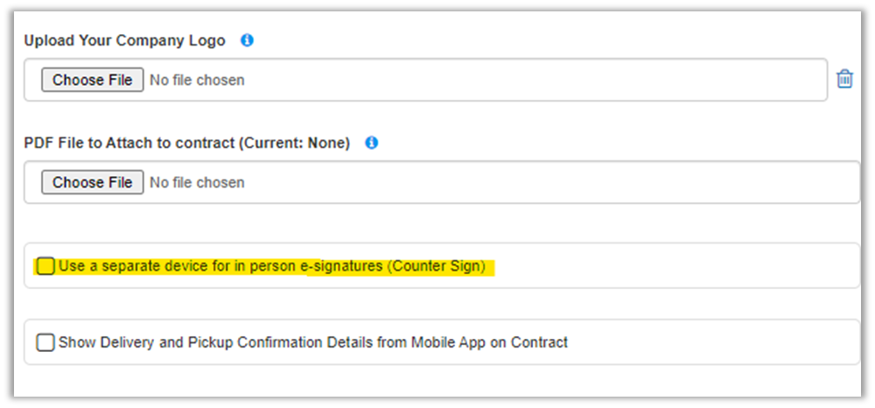The height and width of the screenshot is (408, 875).
Task: Delete the uploaded company logo with trash icon
Action: pyautogui.click(x=844, y=80)
